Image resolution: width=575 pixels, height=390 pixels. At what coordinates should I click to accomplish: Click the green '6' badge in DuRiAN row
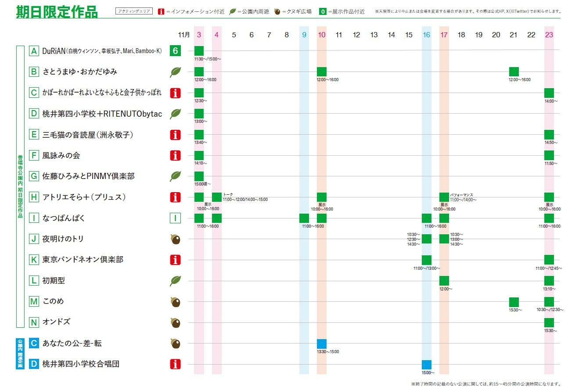click(x=175, y=51)
